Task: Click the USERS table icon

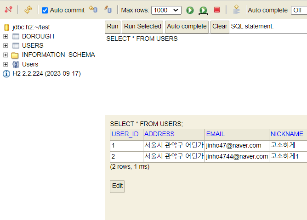Action: point(16,46)
